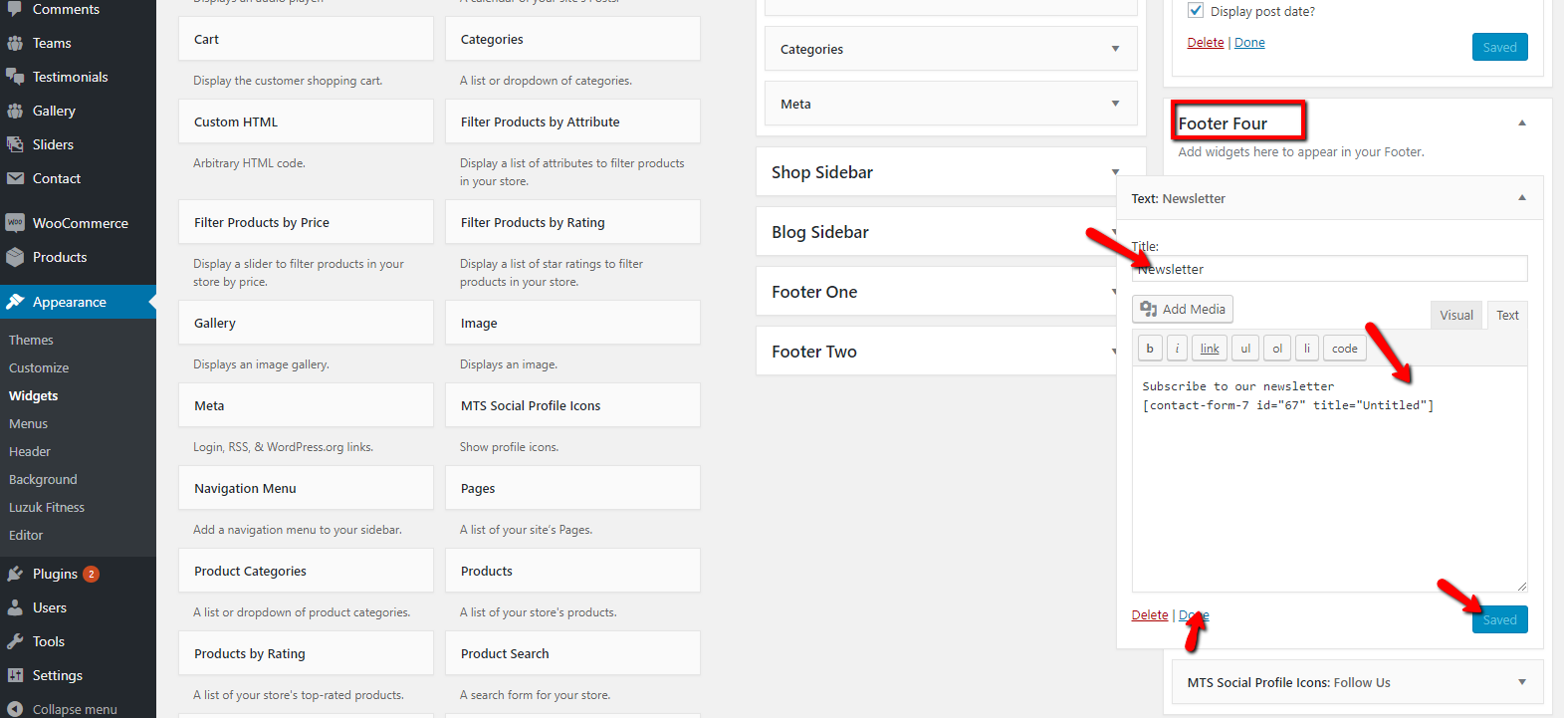The height and width of the screenshot is (718, 1564).
Task: Click Delete link under Newsletter widget
Action: tap(1149, 615)
